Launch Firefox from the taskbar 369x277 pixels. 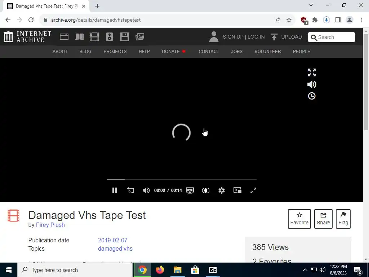point(160,270)
